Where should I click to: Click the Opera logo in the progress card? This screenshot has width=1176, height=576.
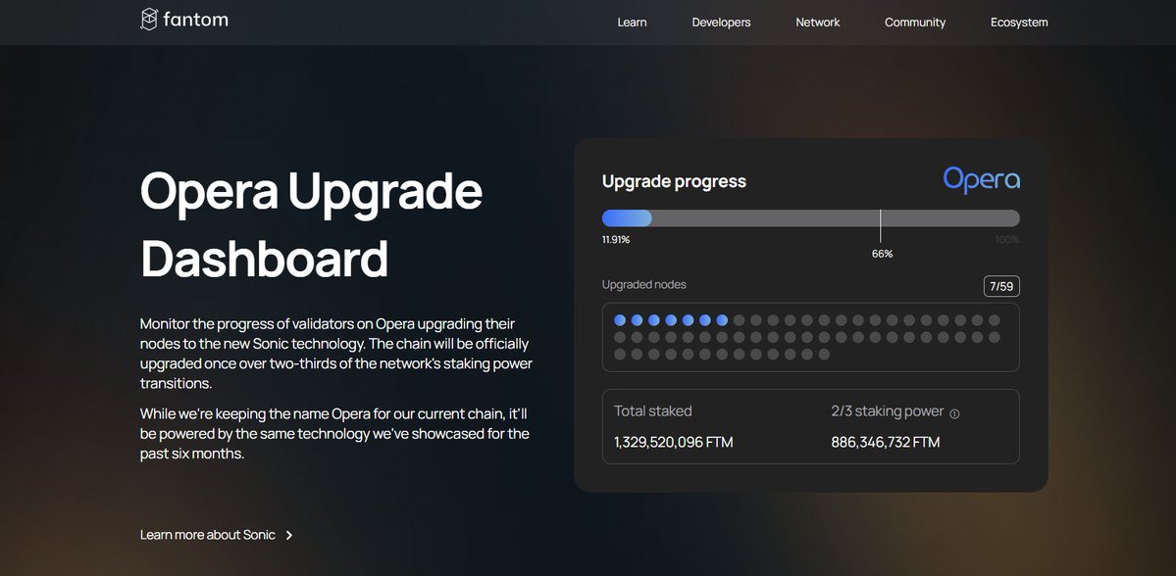coord(981,180)
